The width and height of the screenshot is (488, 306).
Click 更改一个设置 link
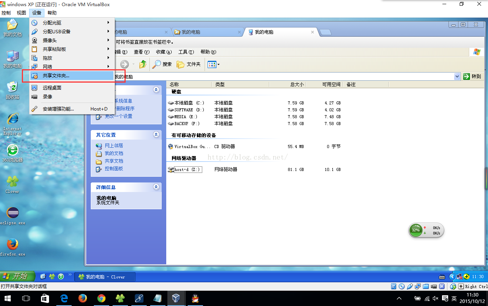coord(119,116)
